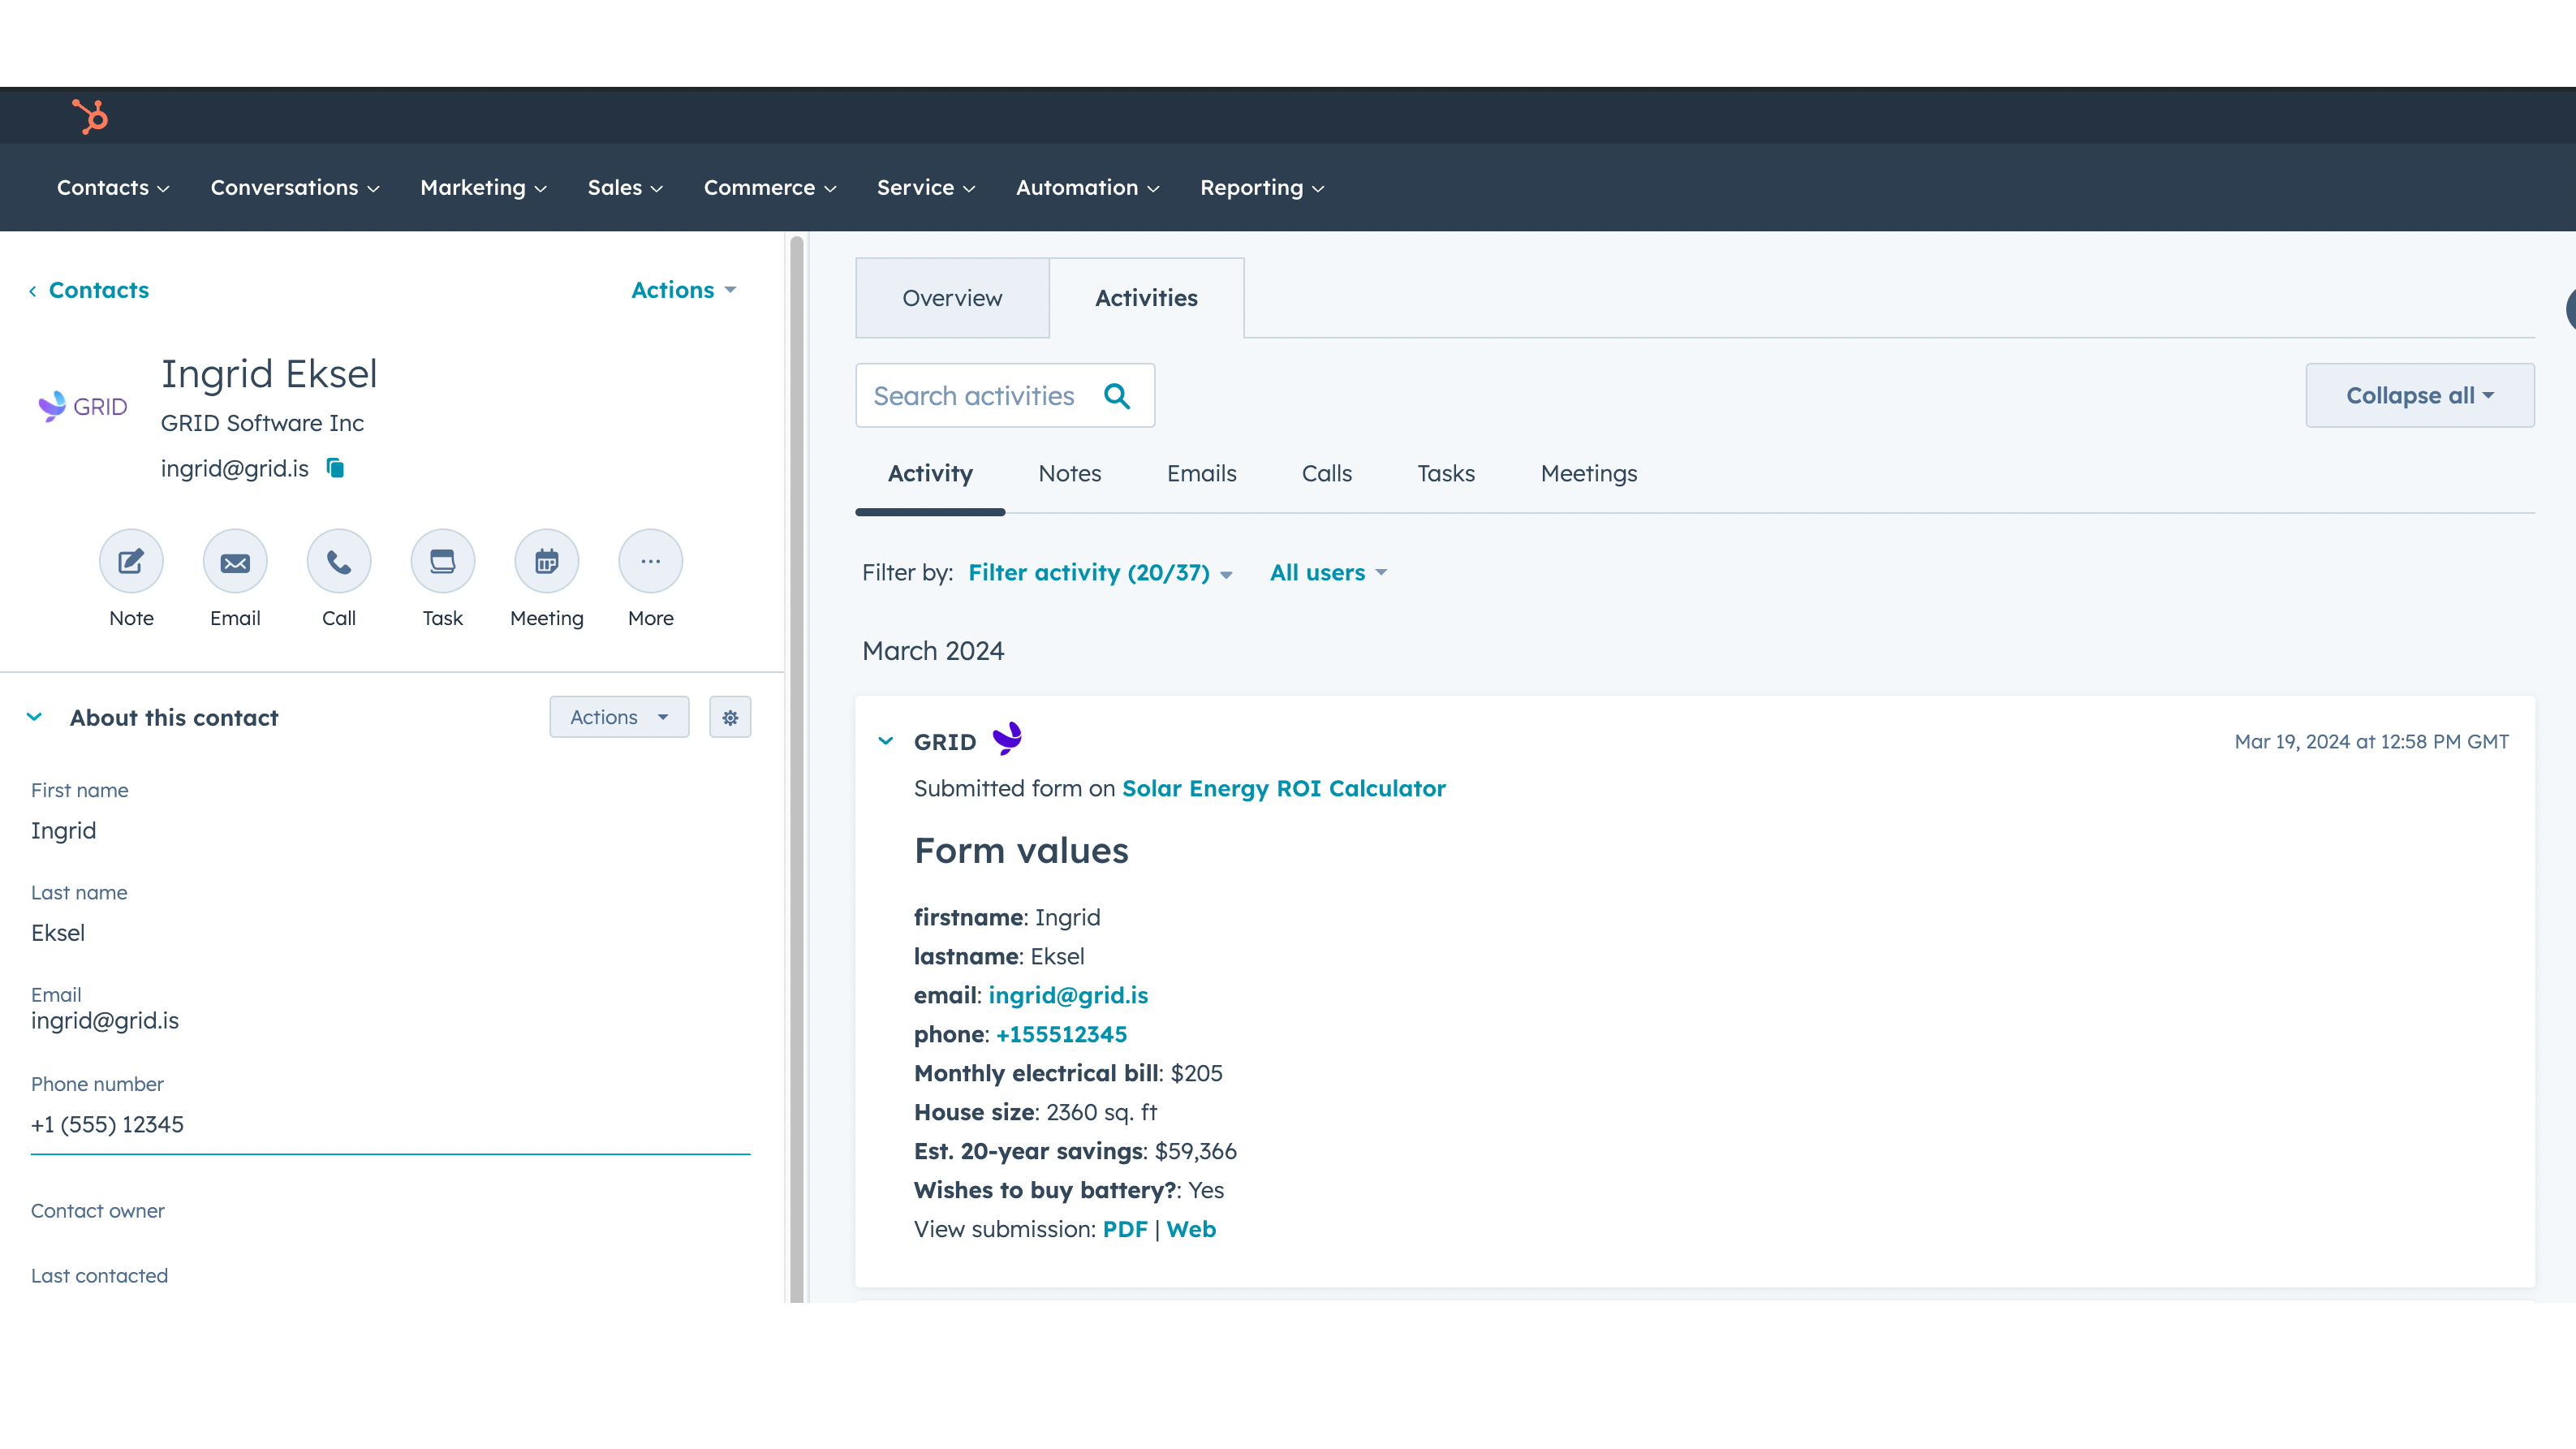This screenshot has height=1449, width=2576.
Task: Create a new note using the Note icon
Action: coord(131,561)
